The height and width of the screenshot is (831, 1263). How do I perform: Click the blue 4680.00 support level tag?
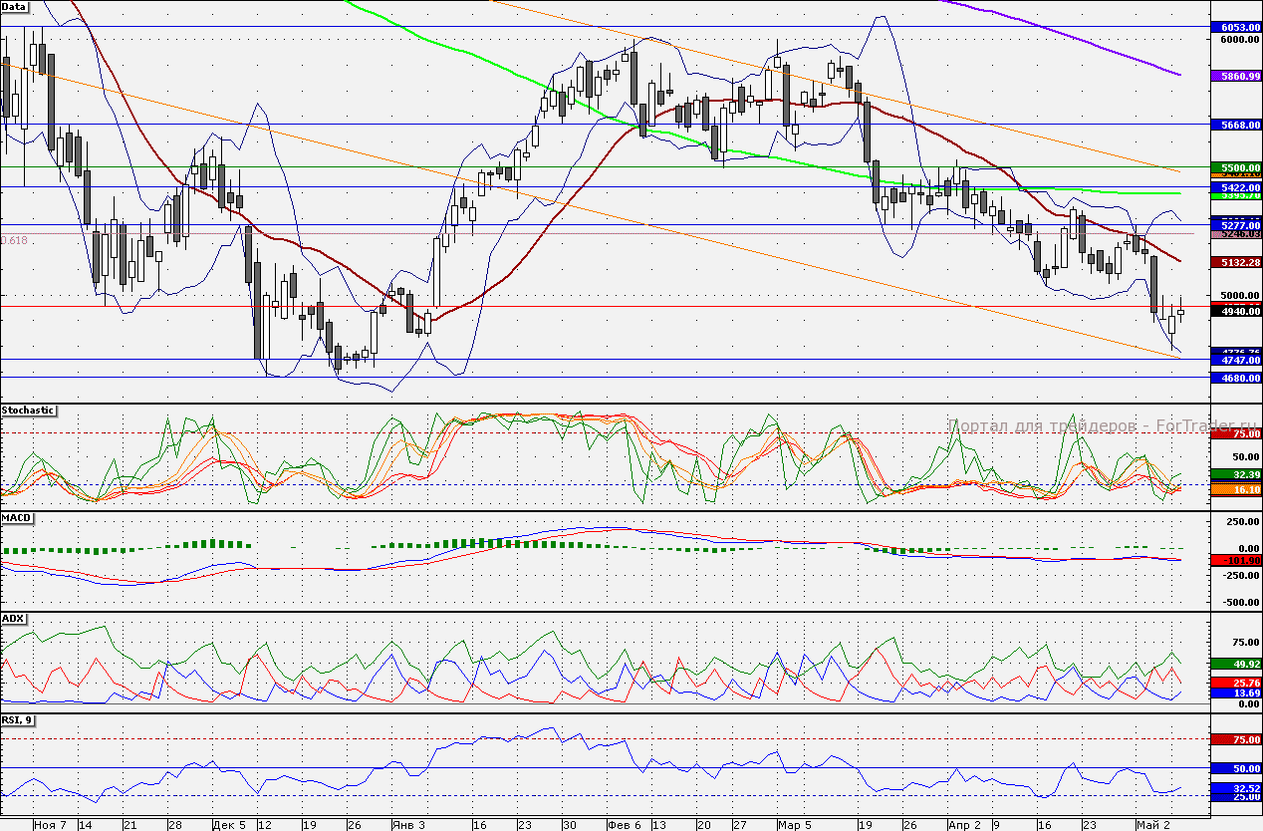tap(1235, 379)
